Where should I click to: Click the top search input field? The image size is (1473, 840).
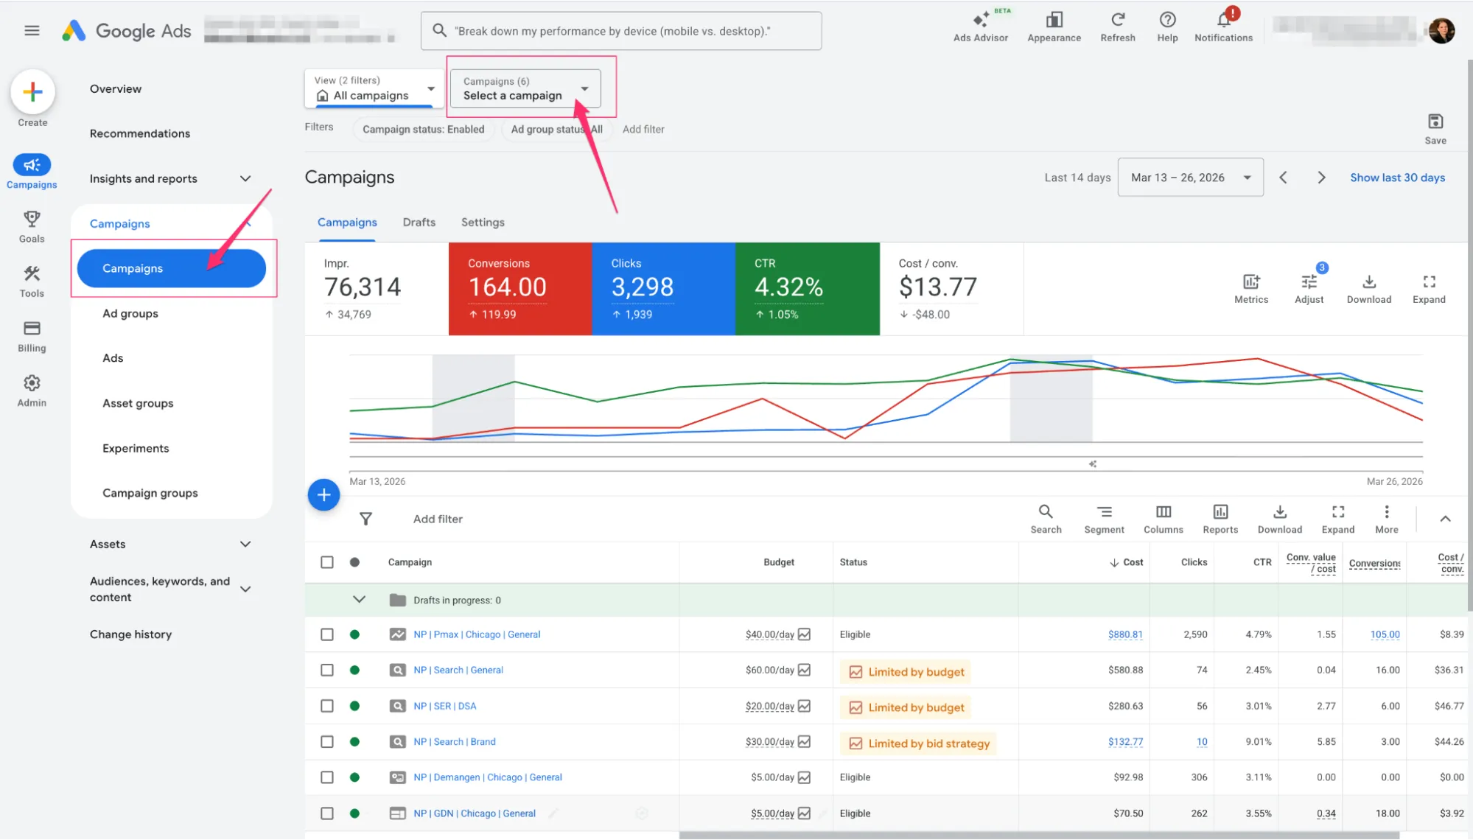coord(620,31)
